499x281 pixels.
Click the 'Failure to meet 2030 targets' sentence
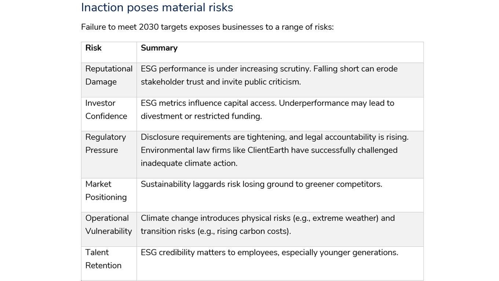pos(207,27)
